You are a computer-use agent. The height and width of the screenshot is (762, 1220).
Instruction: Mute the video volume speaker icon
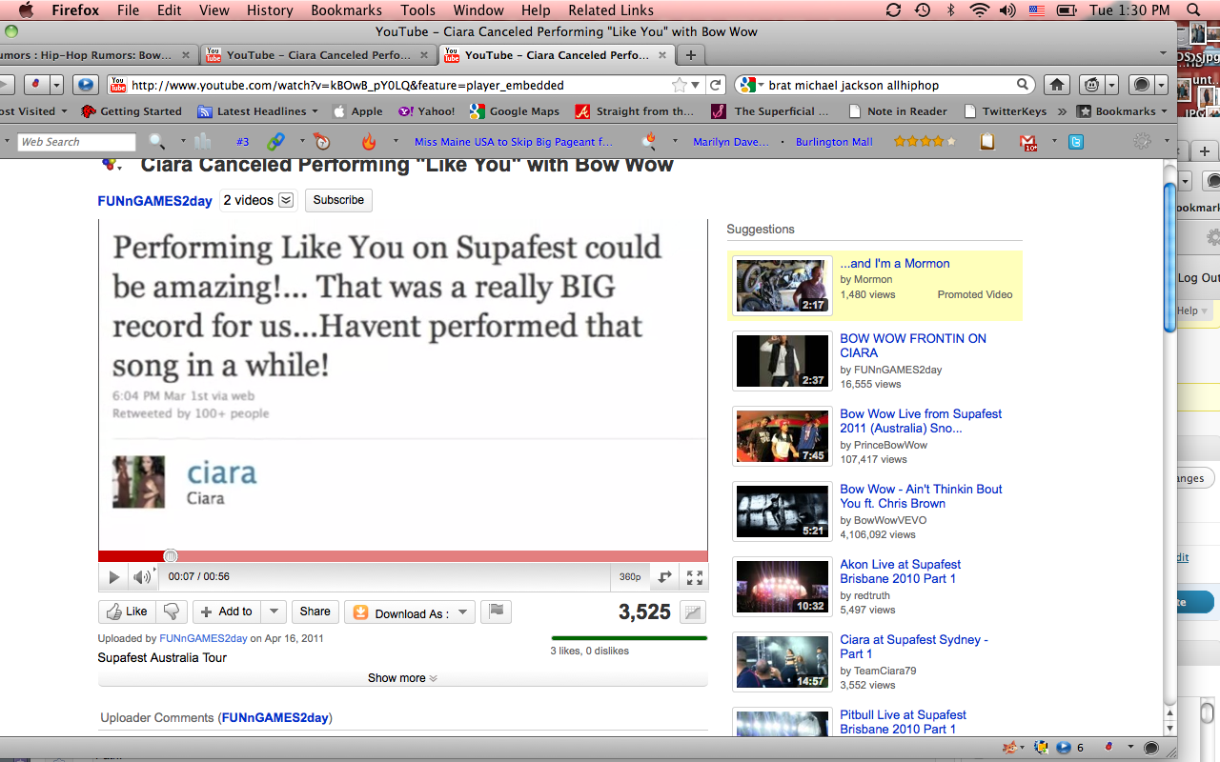(x=142, y=577)
